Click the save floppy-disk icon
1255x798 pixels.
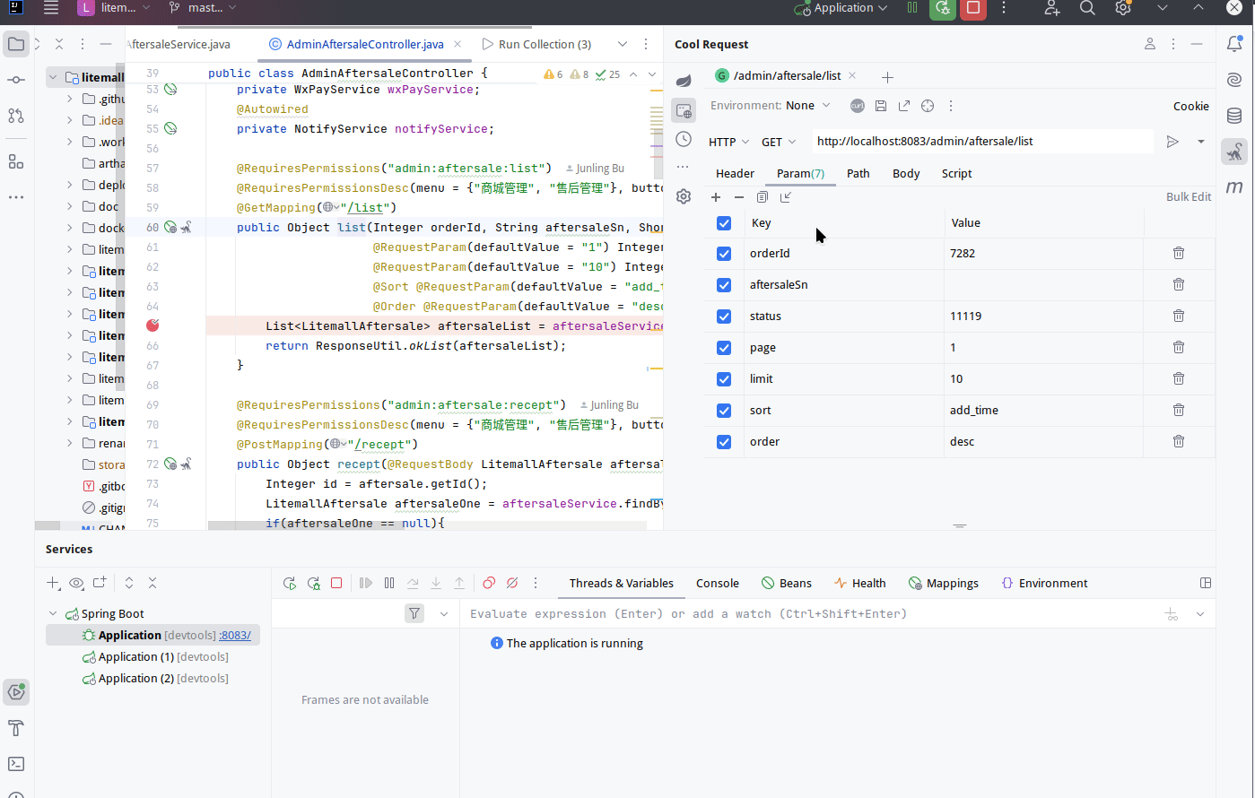(881, 106)
